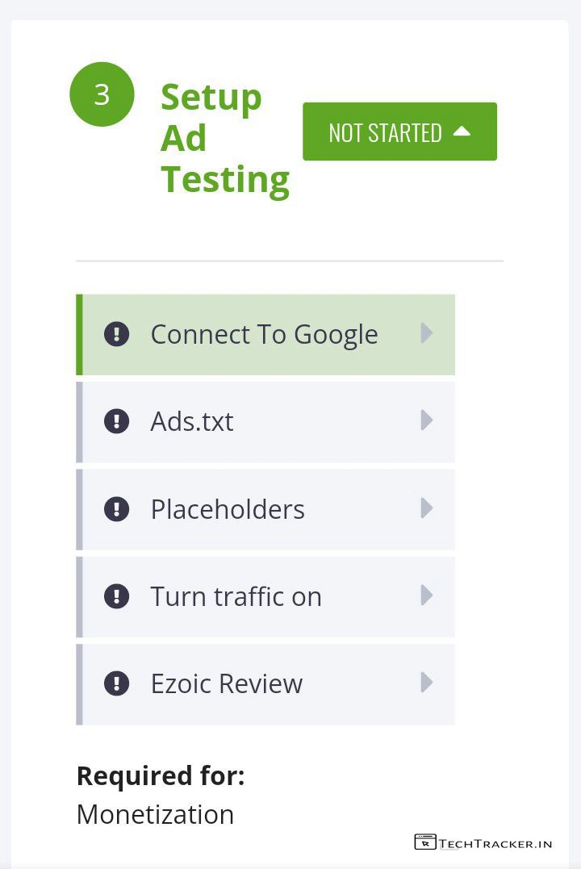Open the Placeholders step
The width and height of the screenshot is (581, 869).
click(228, 509)
